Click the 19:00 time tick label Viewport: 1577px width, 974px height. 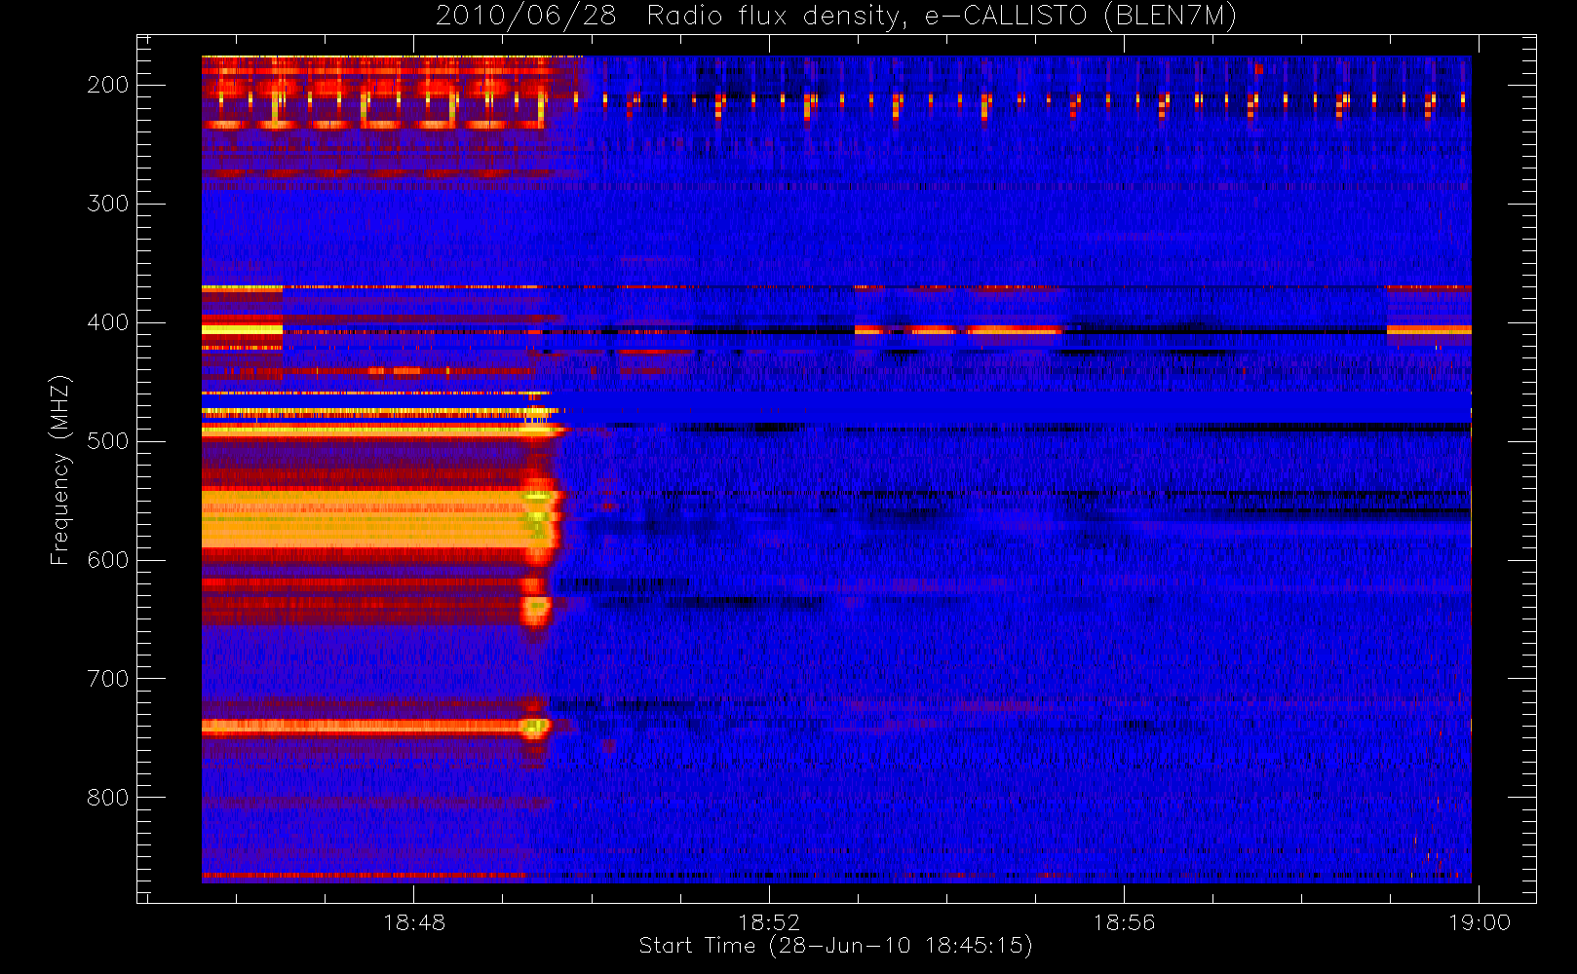1480,922
